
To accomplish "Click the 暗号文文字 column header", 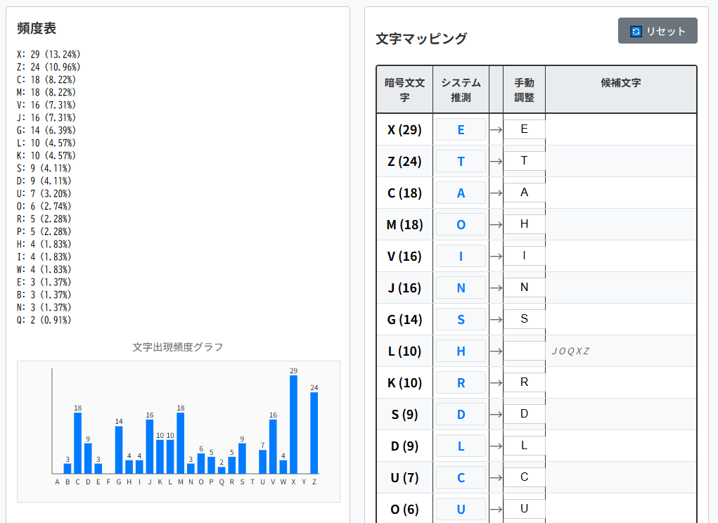I will (x=404, y=90).
